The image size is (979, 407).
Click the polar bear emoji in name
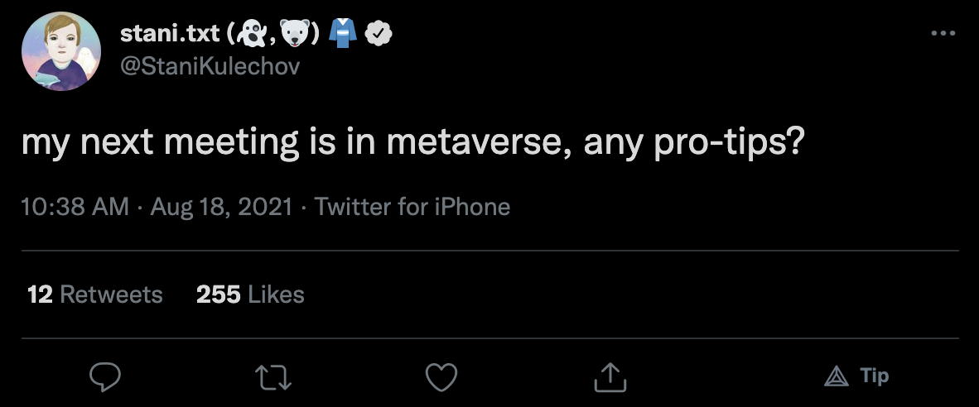[x=296, y=34]
